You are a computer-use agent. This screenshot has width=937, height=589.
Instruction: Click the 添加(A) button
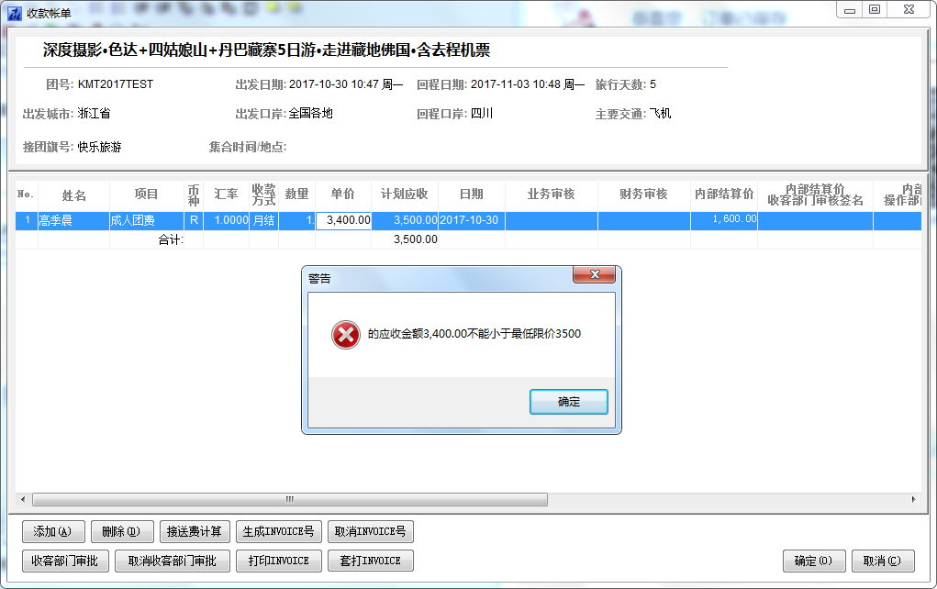click(53, 531)
